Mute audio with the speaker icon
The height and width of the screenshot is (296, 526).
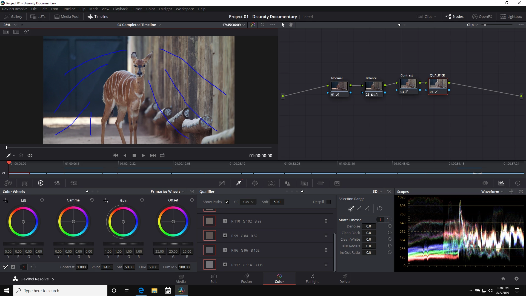(30, 155)
